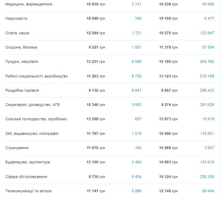221x197 pixels.
Task: Click the 8 434 link for Сфера обслуговування
Action: click(x=136, y=177)
